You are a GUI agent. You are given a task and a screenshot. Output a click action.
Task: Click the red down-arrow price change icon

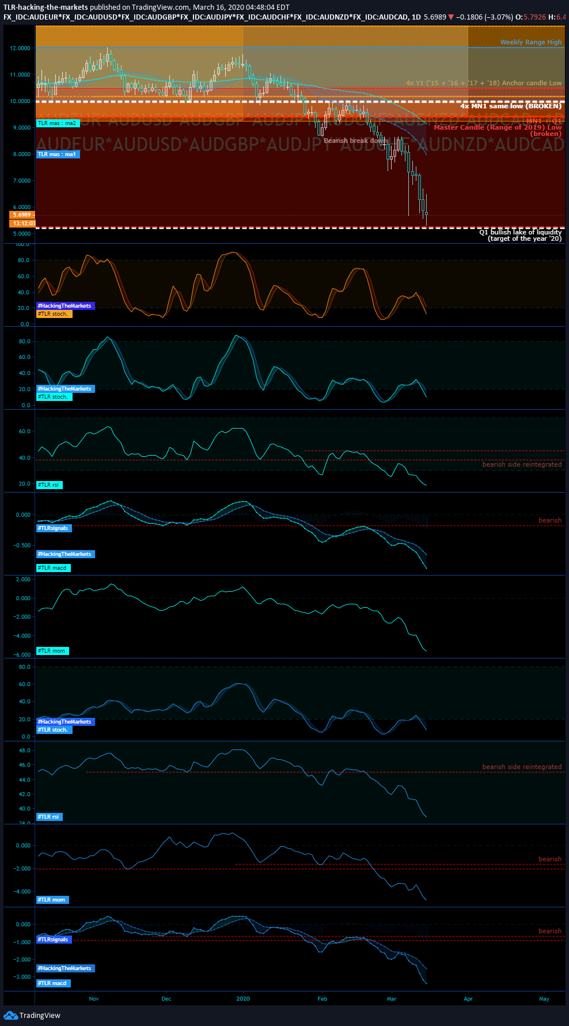pyautogui.click(x=451, y=17)
